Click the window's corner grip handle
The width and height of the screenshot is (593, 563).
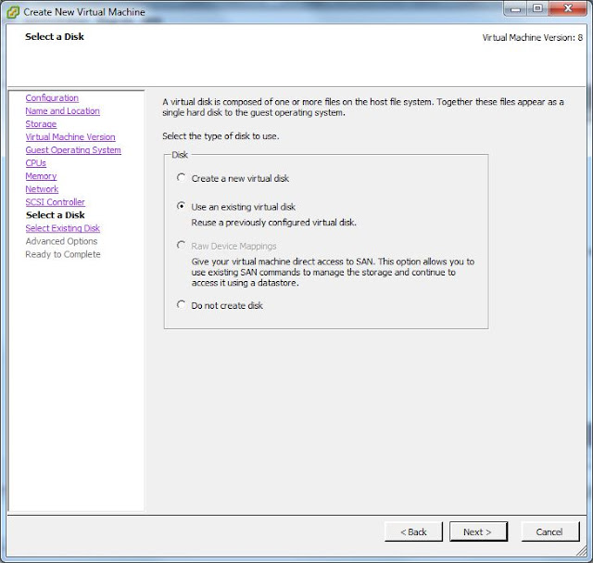[x=582, y=551]
